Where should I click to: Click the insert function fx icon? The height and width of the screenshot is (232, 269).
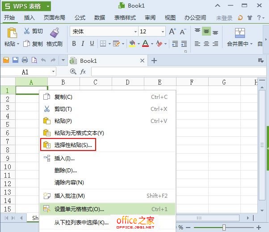click(x=83, y=71)
